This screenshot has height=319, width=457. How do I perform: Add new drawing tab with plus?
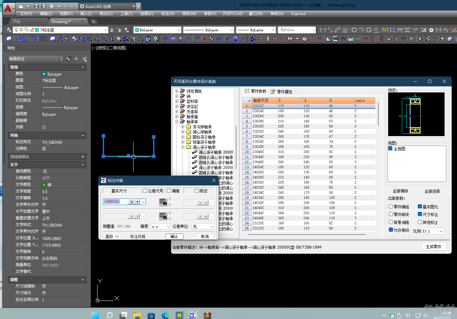pos(94,22)
